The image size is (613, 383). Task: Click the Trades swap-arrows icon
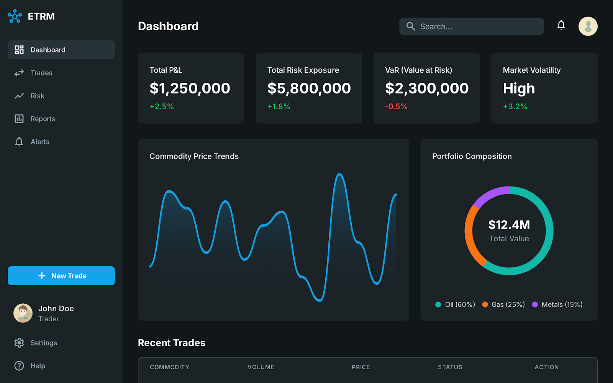(19, 73)
